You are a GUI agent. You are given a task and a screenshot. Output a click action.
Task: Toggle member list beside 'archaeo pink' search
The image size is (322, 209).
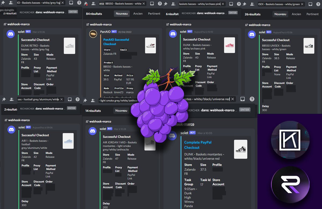(x=173, y=4)
